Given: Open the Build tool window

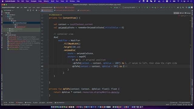Looking at the screenshot, I should click(x=35, y=103).
